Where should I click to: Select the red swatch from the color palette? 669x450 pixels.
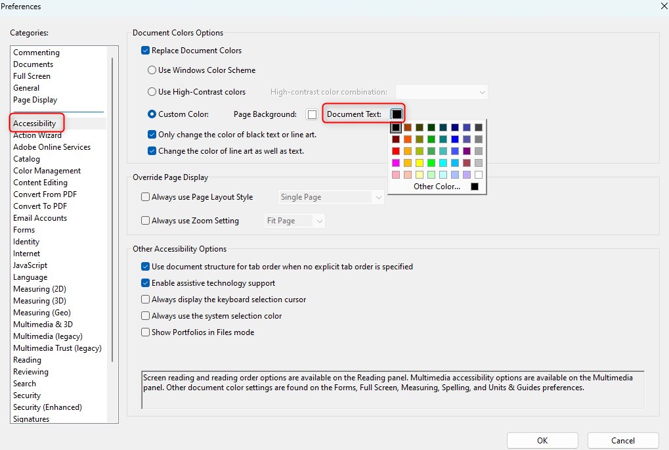click(x=395, y=150)
